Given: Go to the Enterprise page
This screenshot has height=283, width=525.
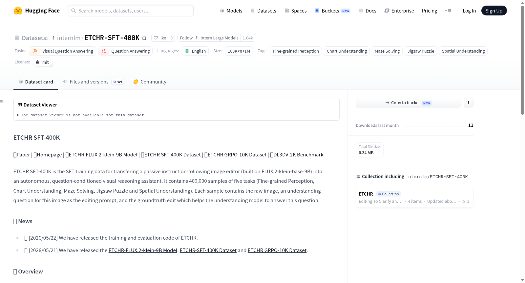Looking at the screenshot, I should 399,11.
